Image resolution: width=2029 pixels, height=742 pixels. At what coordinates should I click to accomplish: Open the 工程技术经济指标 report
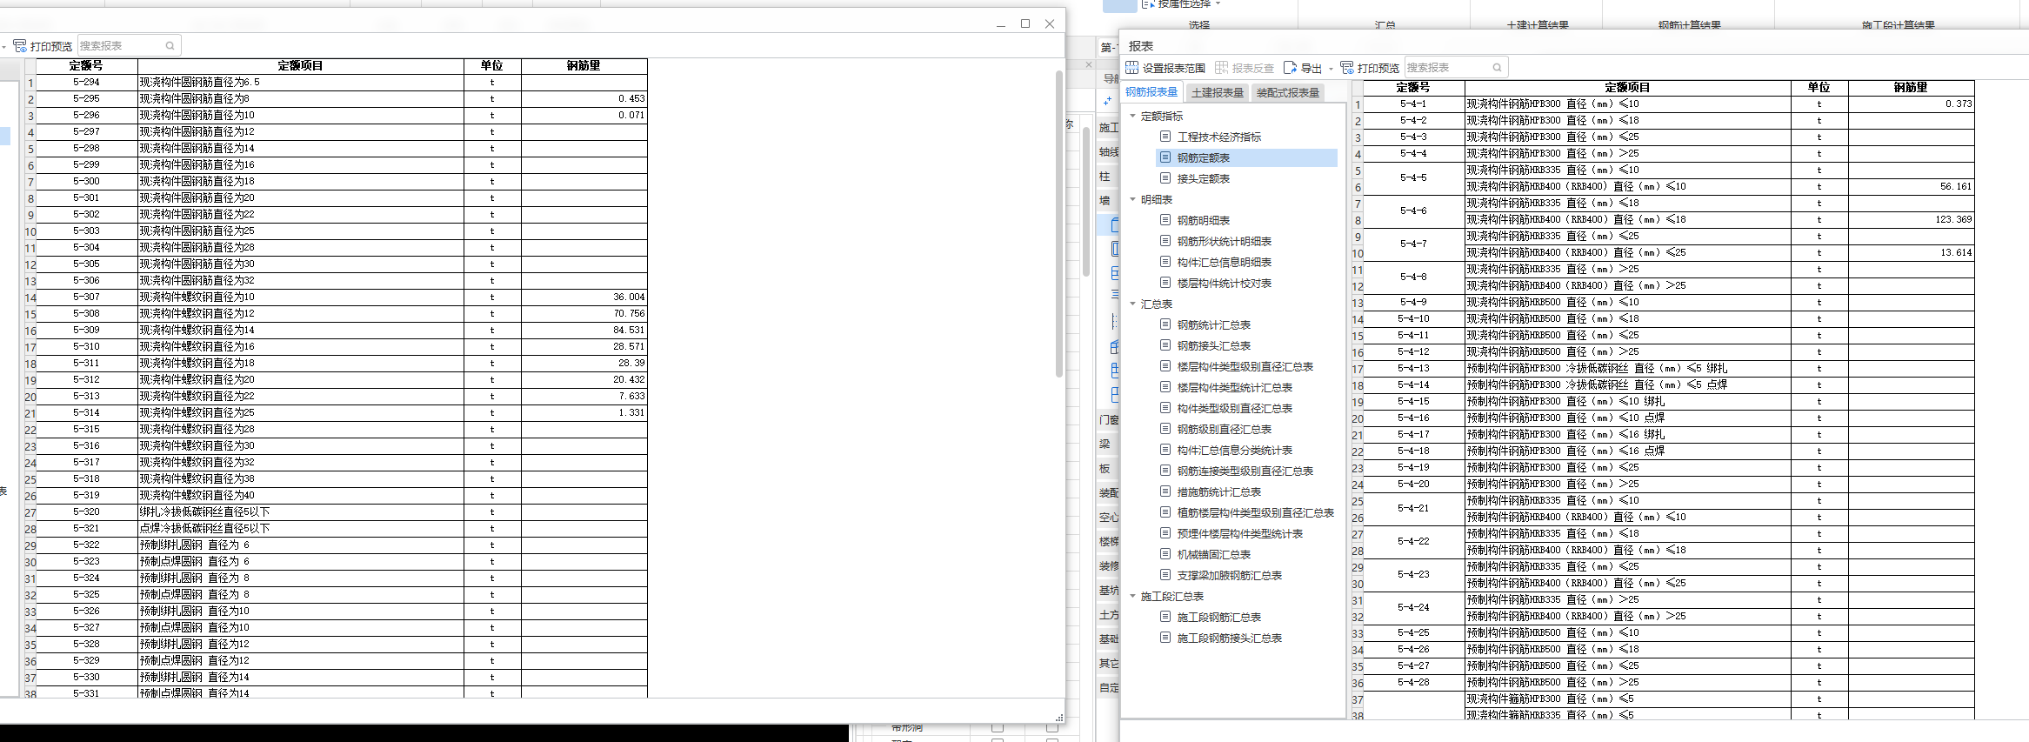pos(1218,137)
